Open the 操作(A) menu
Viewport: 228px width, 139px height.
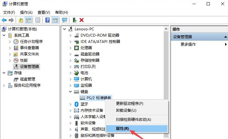point(26,13)
